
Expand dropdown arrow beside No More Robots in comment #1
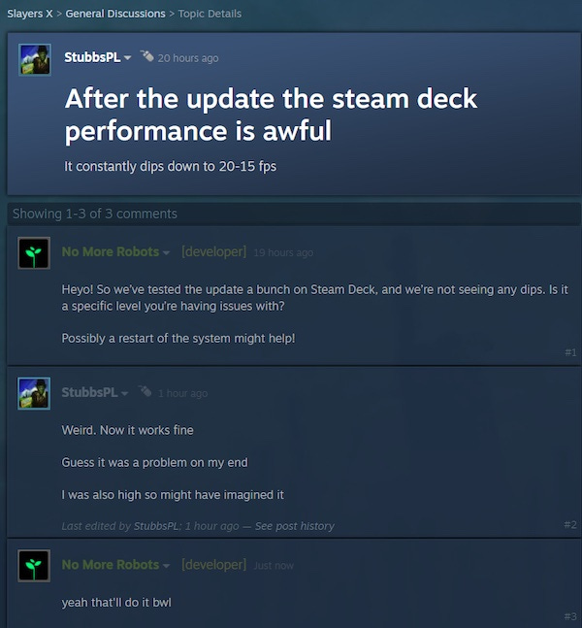166,252
